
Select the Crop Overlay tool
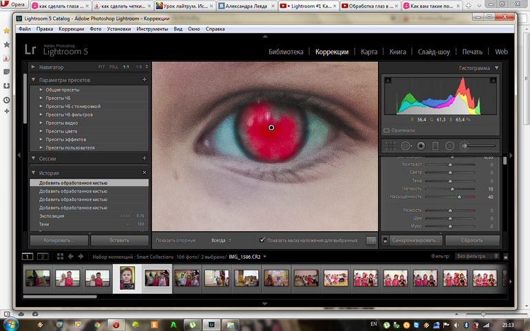390,146
